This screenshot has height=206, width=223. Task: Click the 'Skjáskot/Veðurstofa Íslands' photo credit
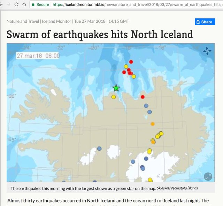[x=177, y=188]
